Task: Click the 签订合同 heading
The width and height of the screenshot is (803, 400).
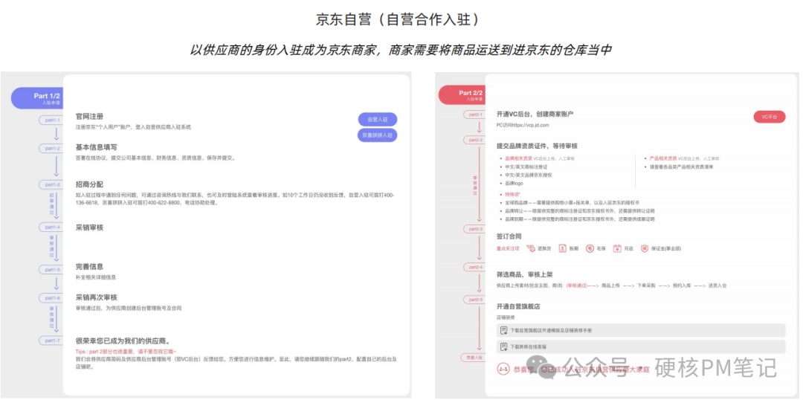Action: 509,236
